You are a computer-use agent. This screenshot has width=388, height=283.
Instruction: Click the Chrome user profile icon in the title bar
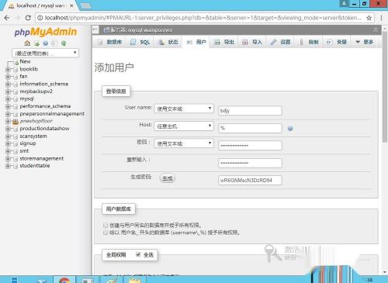344,3
